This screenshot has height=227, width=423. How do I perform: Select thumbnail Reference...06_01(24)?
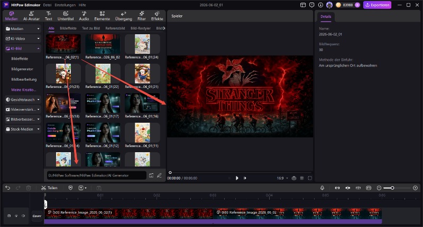(x=142, y=44)
